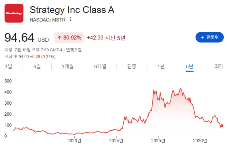Open the 면책조항 disclaimer link
The image size is (227, 146).
point(74,50)
